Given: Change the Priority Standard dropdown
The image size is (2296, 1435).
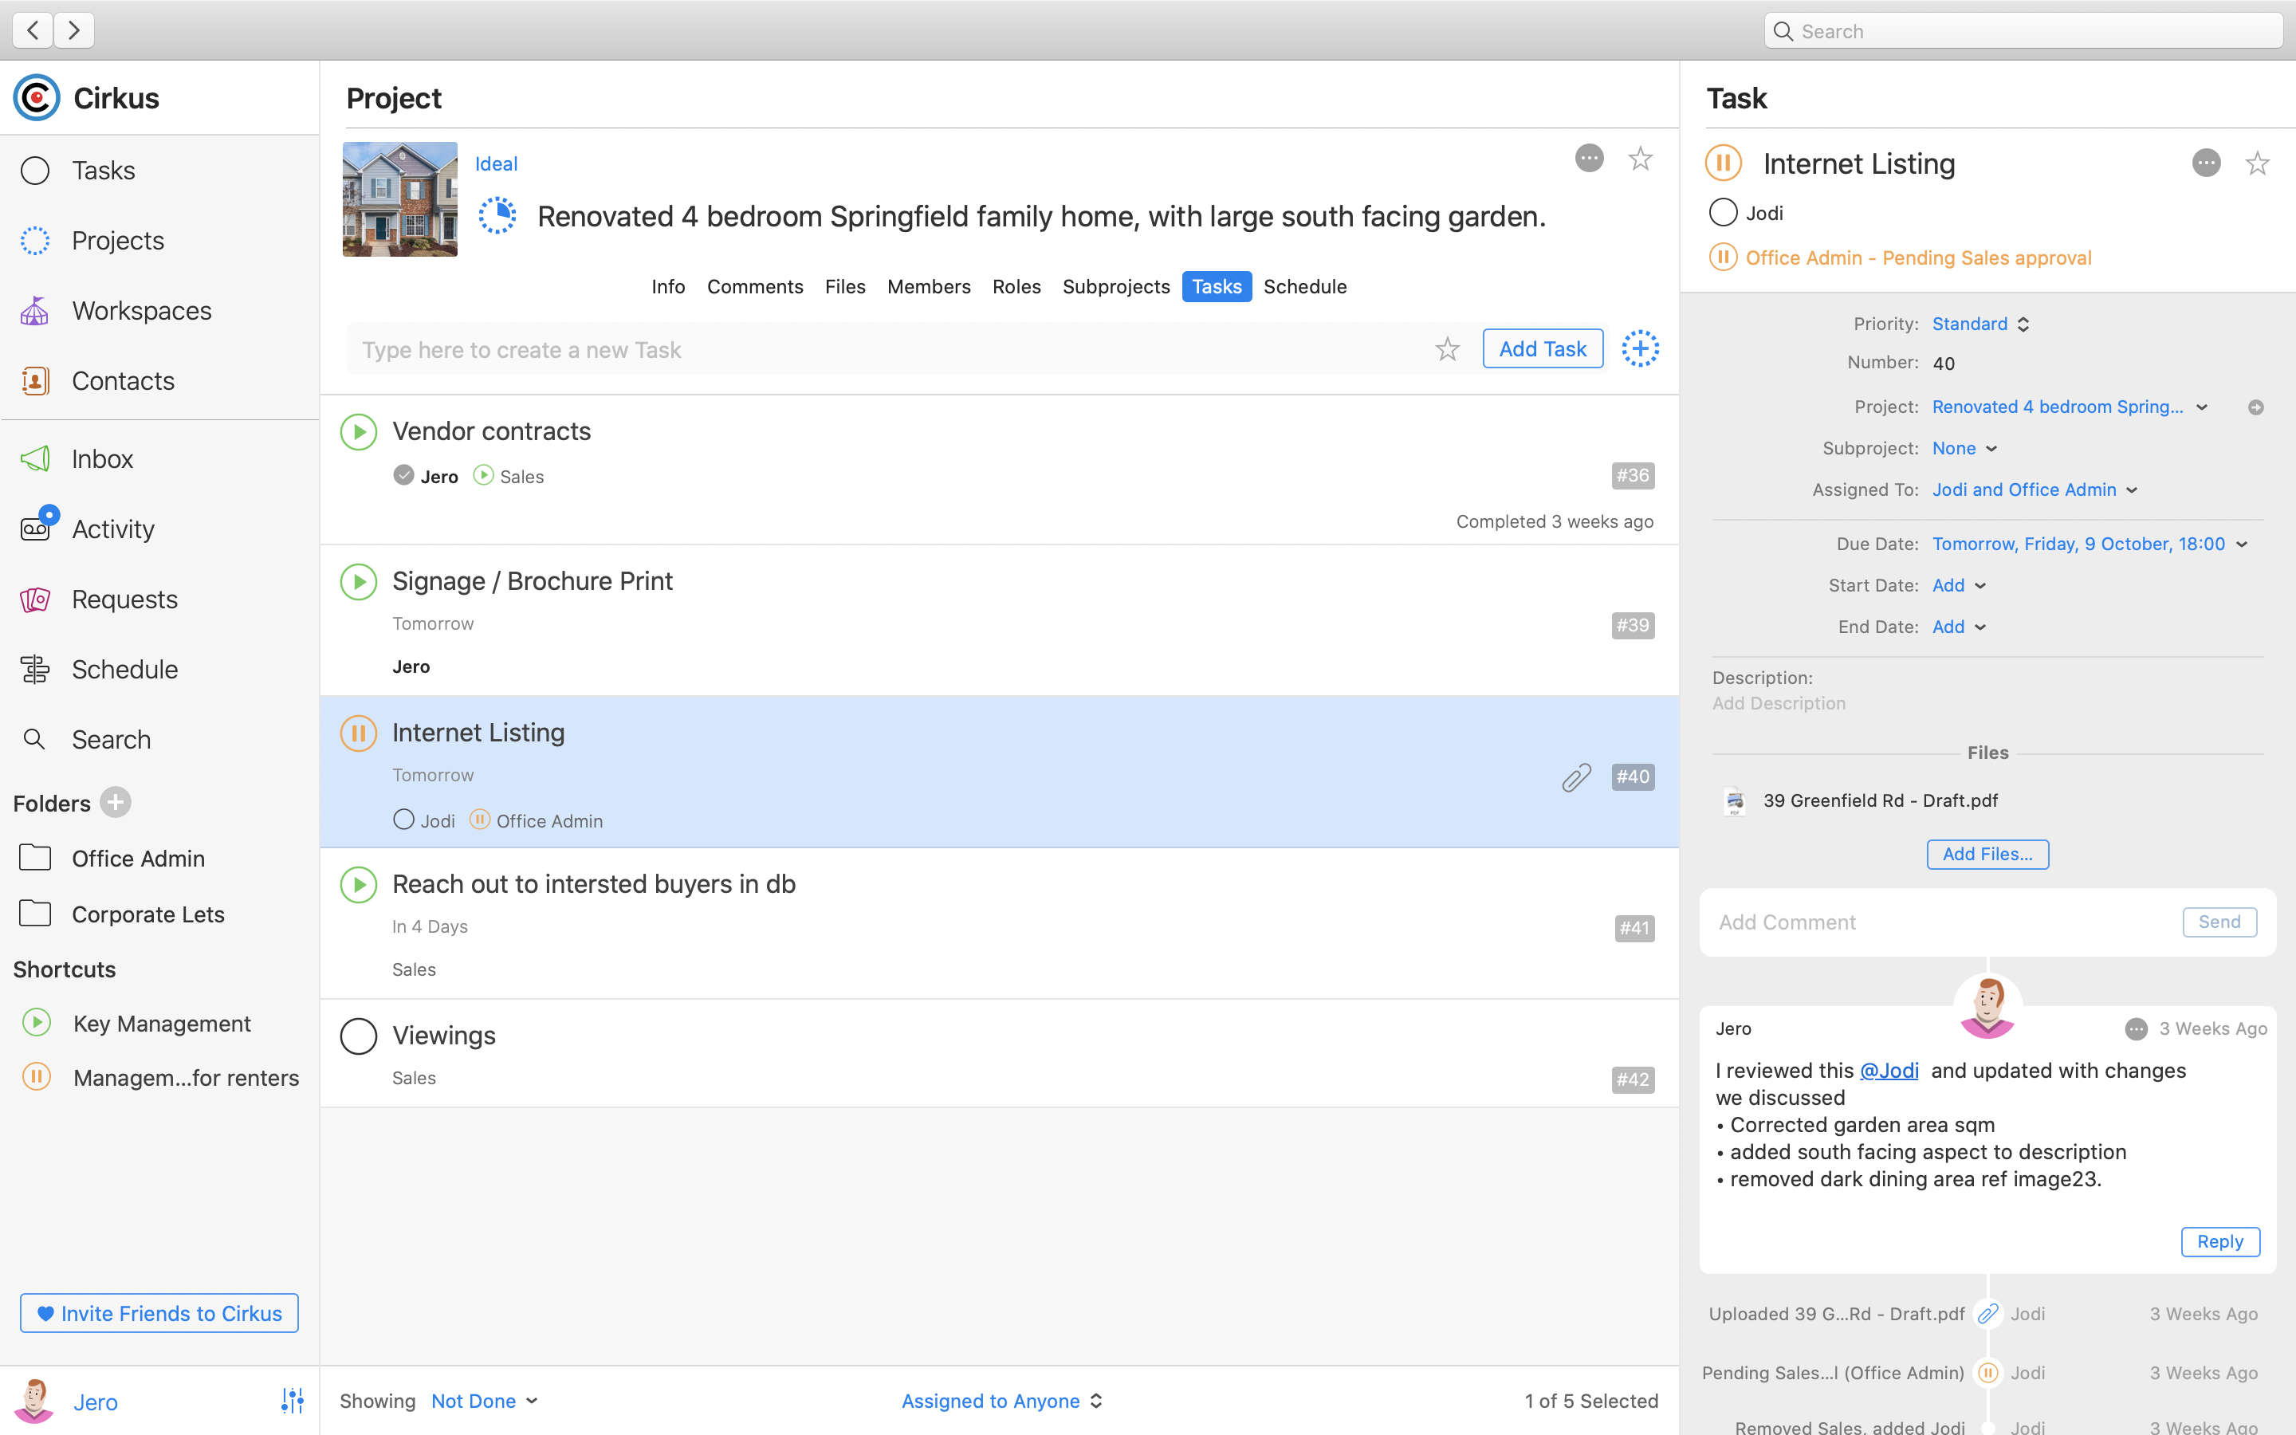Looking at the screenshot, I should tap(1981, 324).
